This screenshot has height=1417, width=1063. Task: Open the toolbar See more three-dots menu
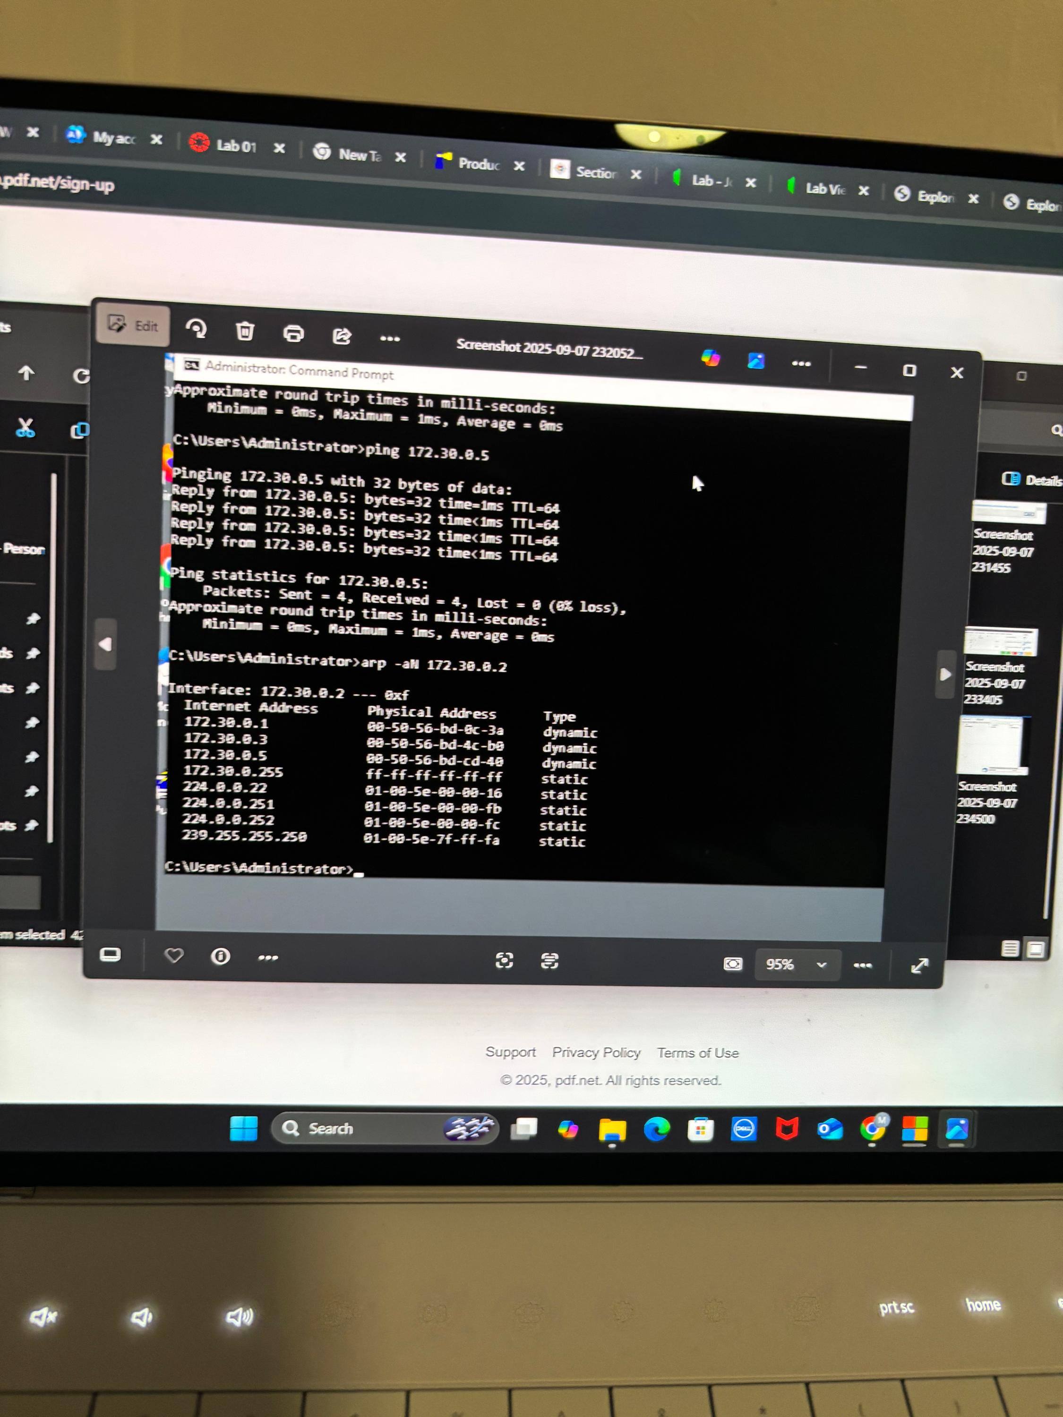[x=390, y=338]
